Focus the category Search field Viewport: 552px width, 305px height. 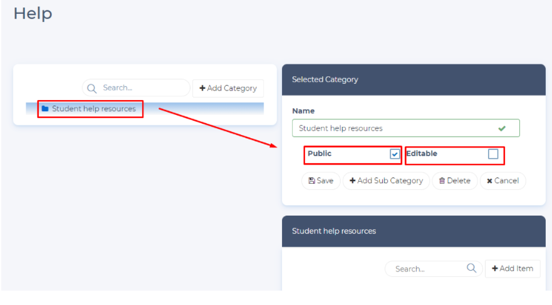[141, 88]
